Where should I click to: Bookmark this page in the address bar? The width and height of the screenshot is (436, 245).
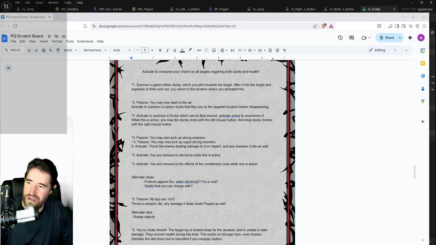85,26
